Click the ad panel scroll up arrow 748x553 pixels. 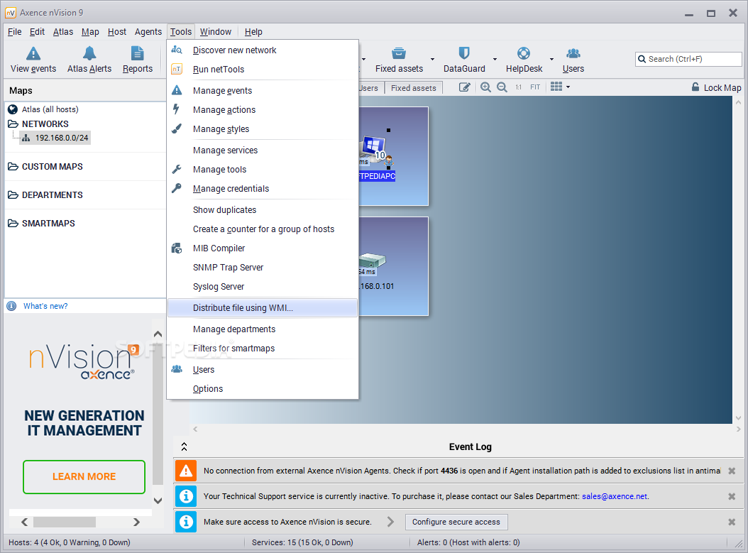pyautogui.click(x=158, y=334)
